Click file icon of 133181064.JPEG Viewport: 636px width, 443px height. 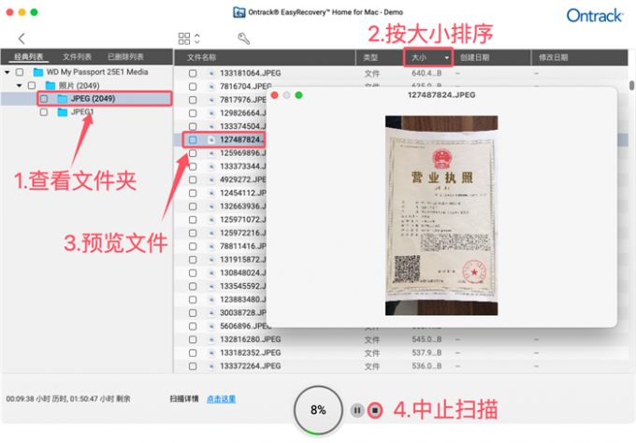tap(211, 73)
